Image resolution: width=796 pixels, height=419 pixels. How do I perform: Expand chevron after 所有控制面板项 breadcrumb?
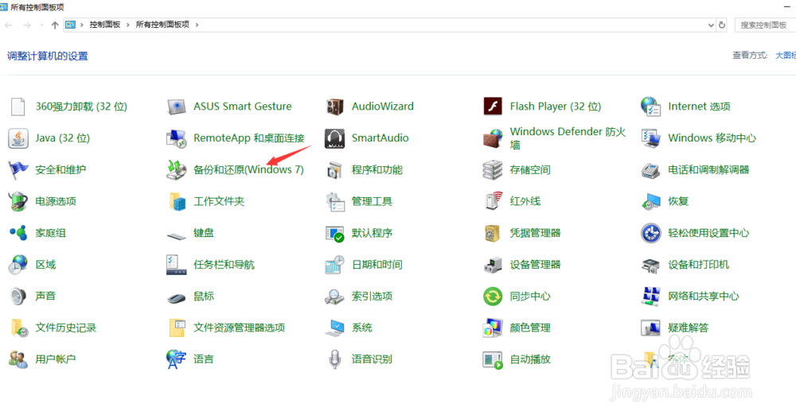coord(197,25)
